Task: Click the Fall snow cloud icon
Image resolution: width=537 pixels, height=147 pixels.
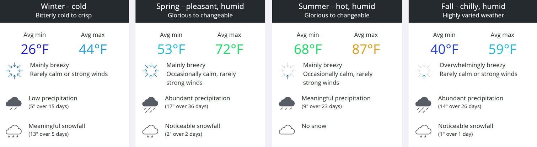Action: coord(423,131)
